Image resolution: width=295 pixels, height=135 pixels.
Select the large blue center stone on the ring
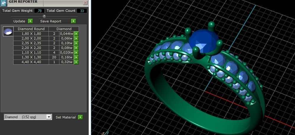click(x=204, y=41)
